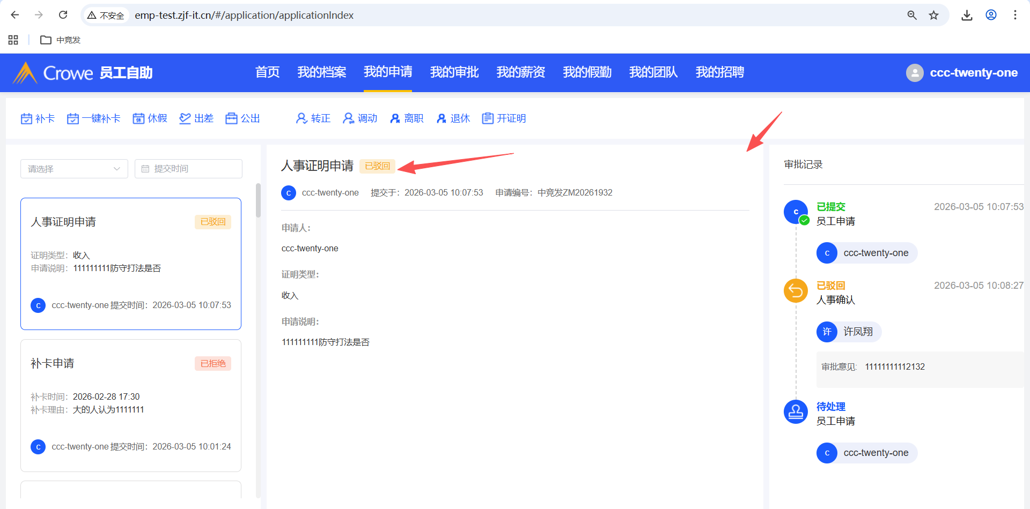Open 我的薪资 tab

pos(521,72)
